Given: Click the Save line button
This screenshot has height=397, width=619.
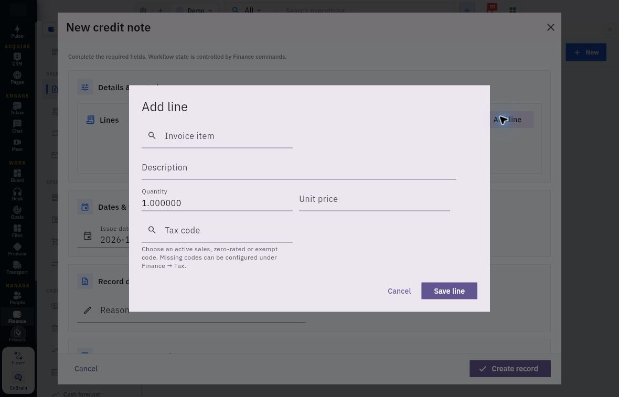Looking at the screenshot, I should point(449,291).
